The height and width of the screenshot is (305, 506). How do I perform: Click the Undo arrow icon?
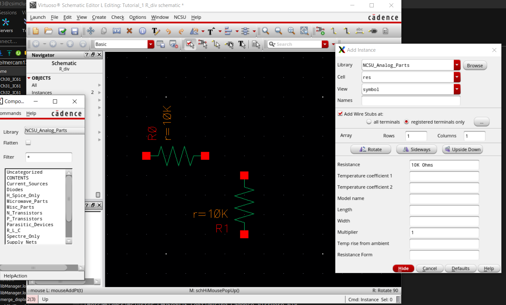tap(168, 31)
